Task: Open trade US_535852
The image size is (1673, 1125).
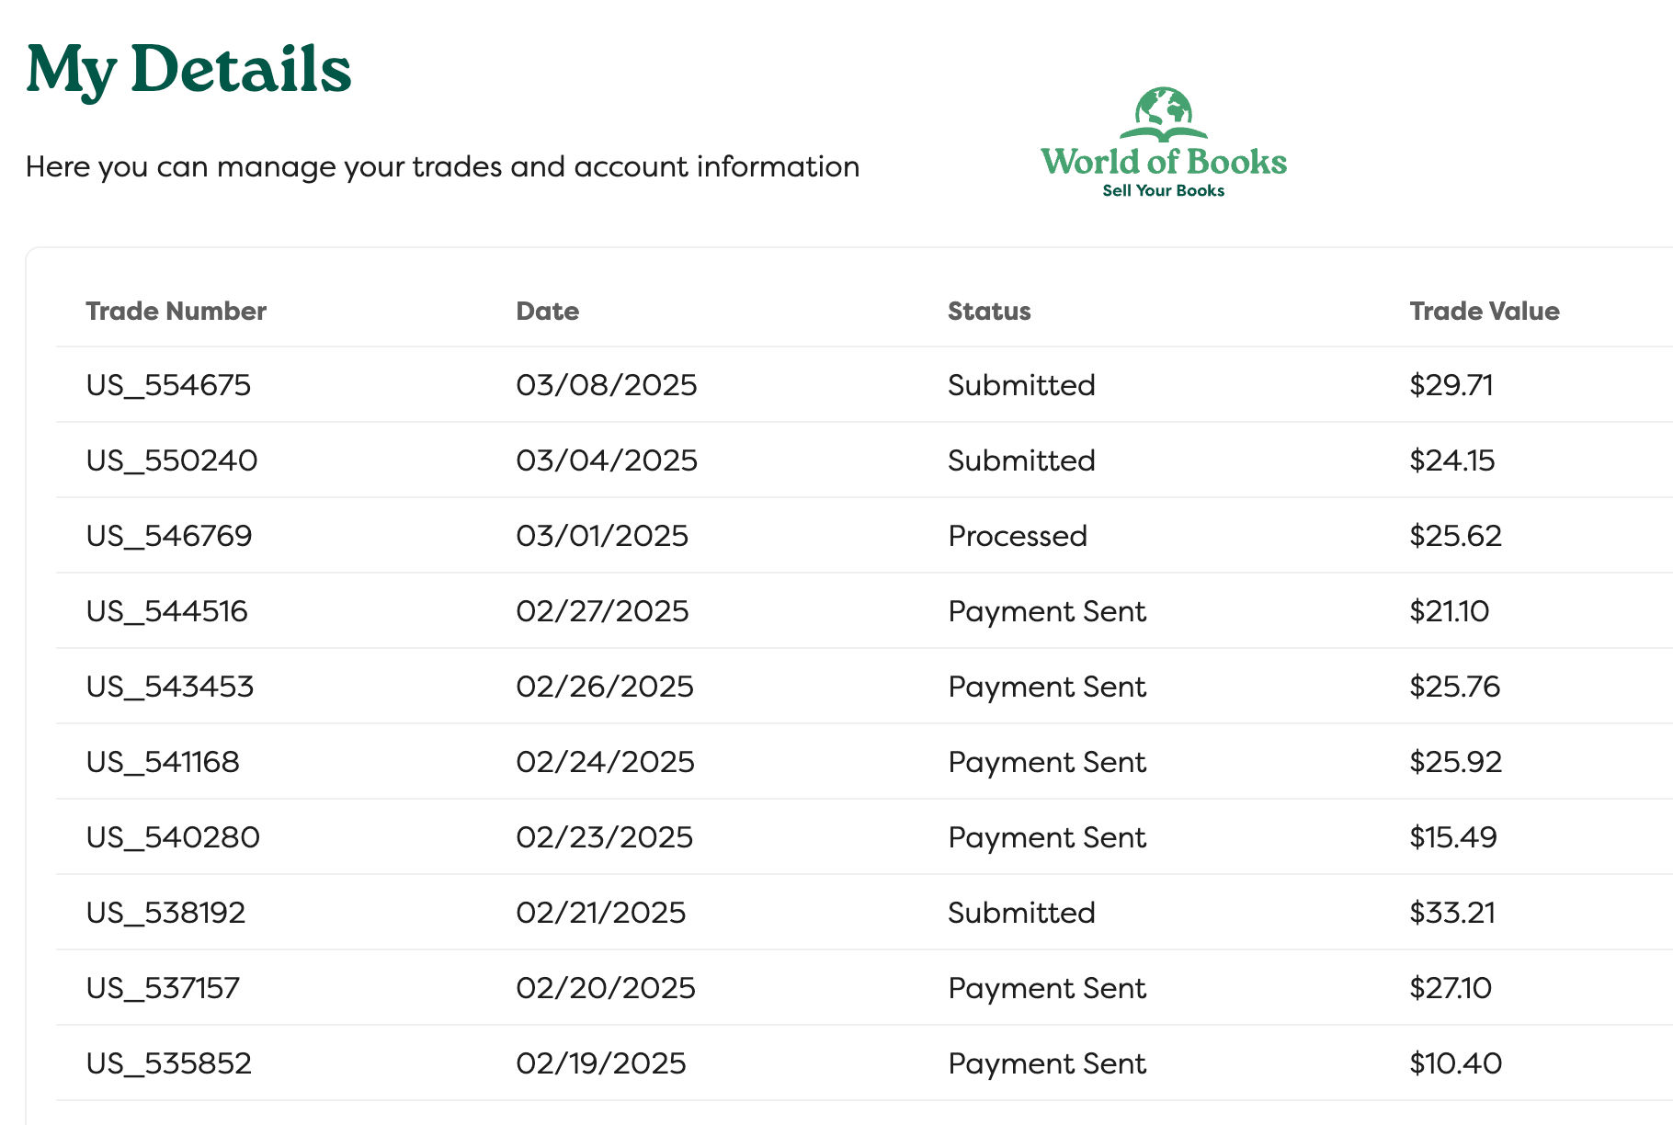Action: pos(168,1063)
